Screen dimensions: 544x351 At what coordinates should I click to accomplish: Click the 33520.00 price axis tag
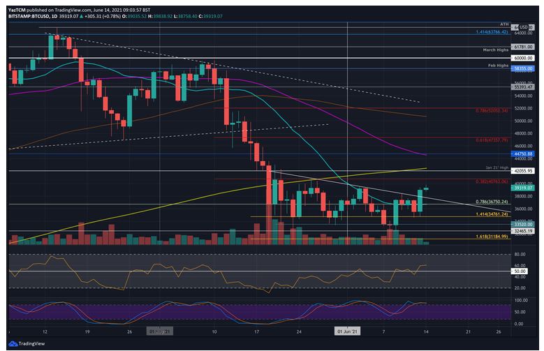(523, 225)
